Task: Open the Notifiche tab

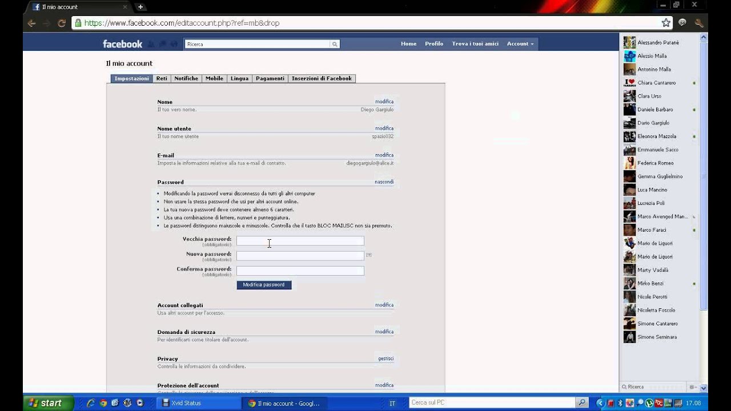Action: click(x=186, y=78)
